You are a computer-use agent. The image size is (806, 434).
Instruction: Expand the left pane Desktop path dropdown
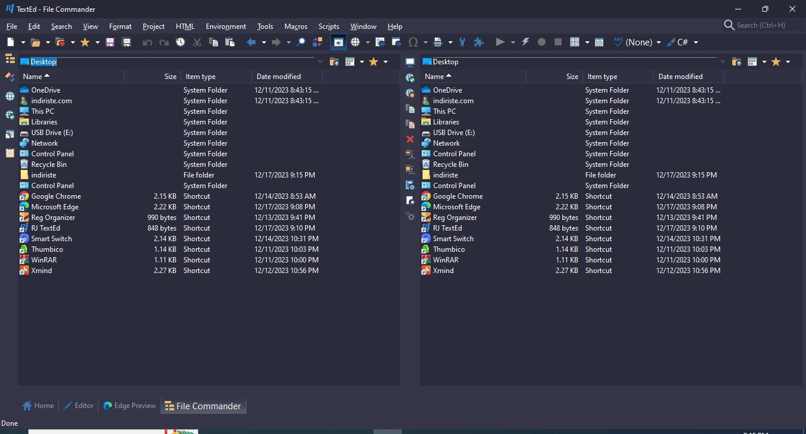click(x=320, y=62)
